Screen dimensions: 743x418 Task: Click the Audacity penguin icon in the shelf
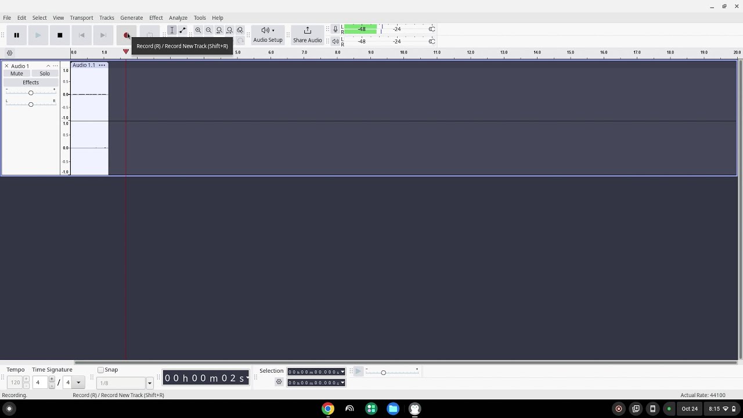414,409
